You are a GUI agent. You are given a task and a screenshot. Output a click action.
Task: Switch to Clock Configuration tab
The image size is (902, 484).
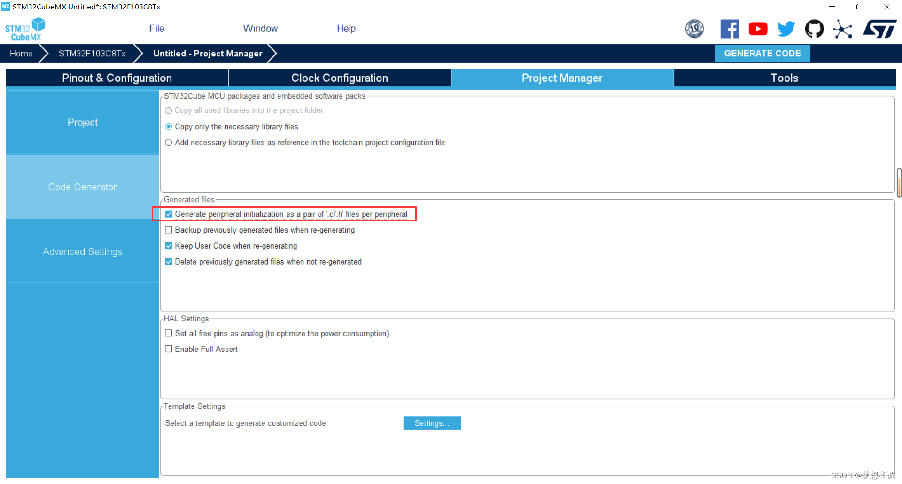340,78
